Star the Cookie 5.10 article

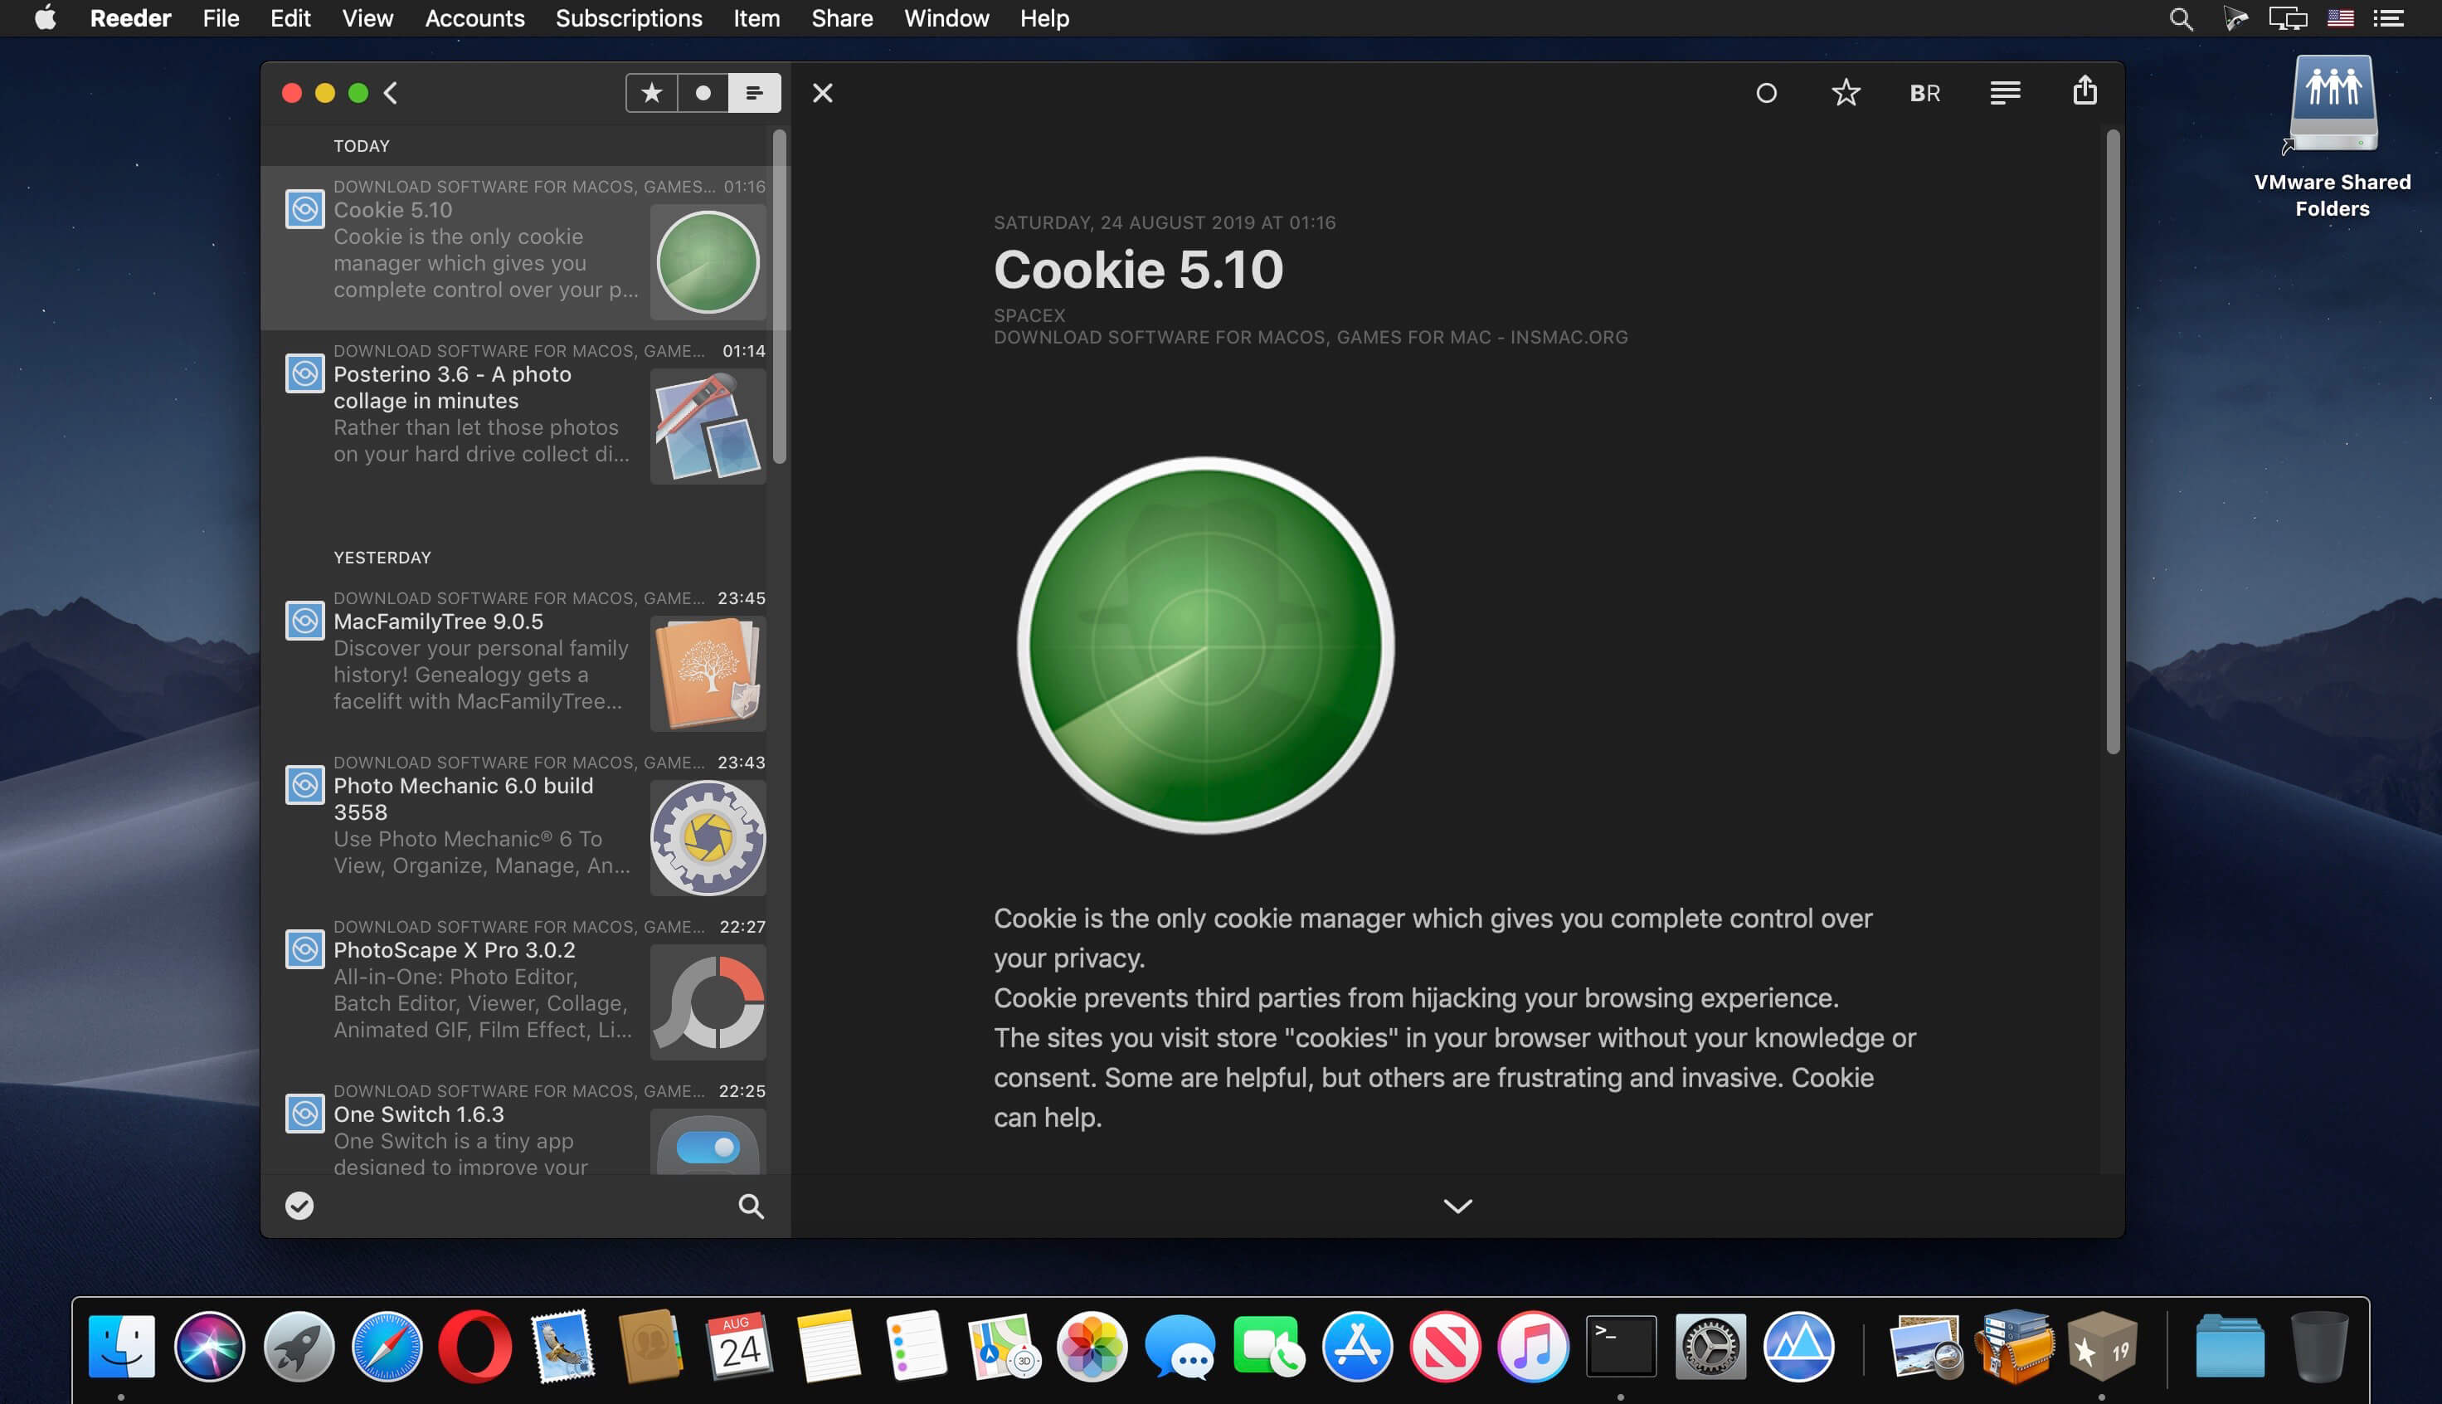(x=1846, y=93)
